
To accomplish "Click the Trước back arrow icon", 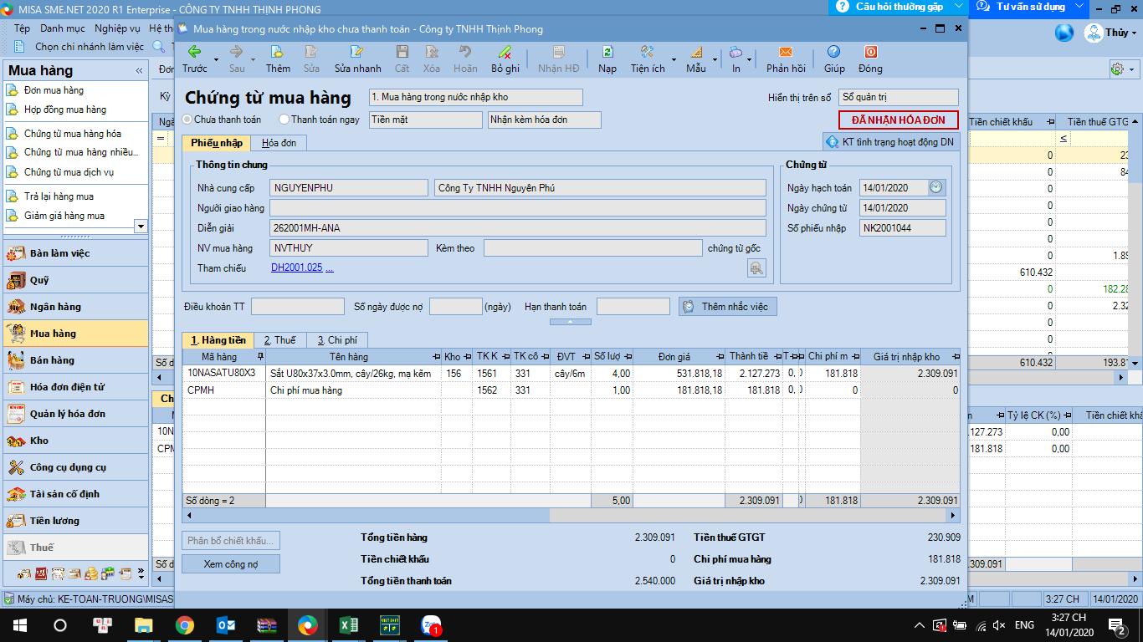I will tap(194, 53).
